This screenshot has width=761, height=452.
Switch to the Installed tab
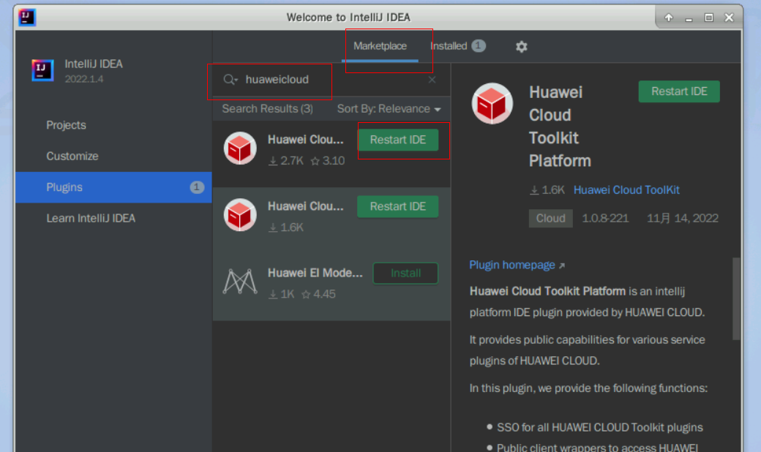click(x=449, y=46)
